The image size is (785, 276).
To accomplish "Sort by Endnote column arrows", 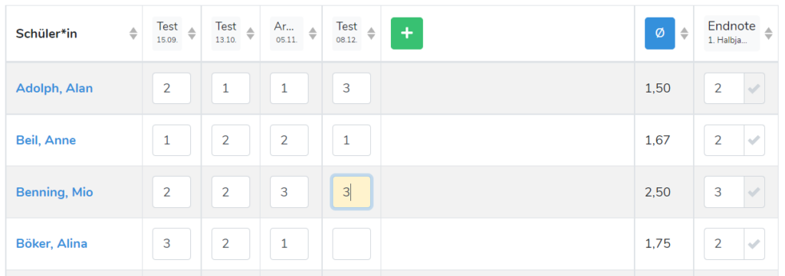I will point(769,34).
